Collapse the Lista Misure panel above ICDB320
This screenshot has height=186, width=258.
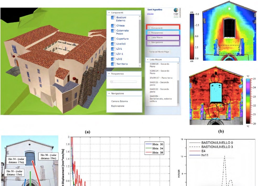coord(162,59)
